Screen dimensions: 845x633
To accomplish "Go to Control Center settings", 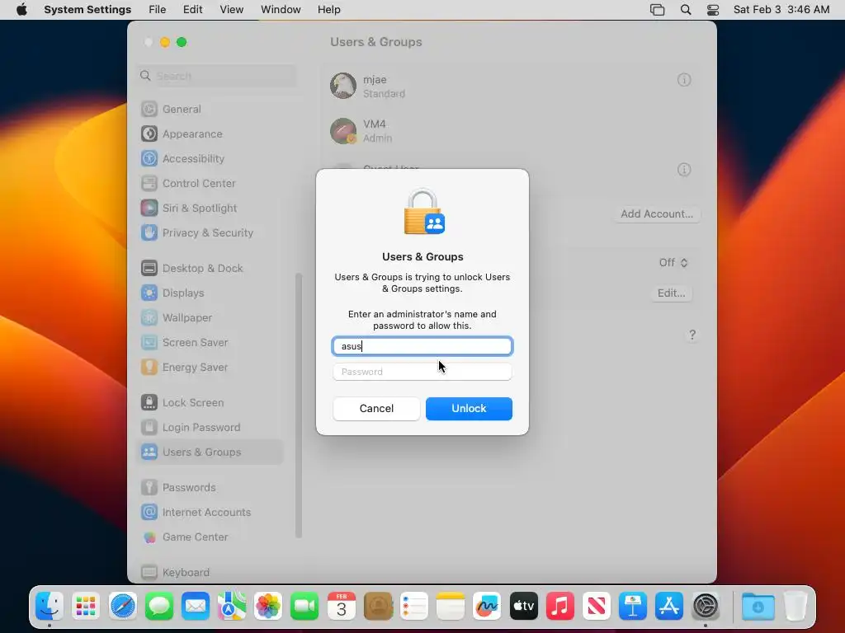I will (x=210, y=184).
